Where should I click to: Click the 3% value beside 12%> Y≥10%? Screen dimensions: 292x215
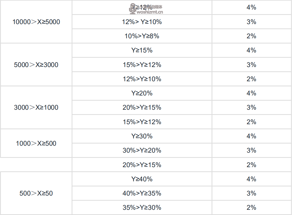click(x=251, y=22)
